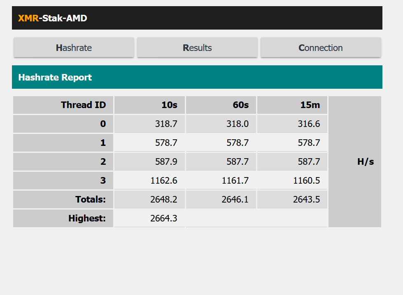Select the 587.9 value for thread 2

coord(166,161)
